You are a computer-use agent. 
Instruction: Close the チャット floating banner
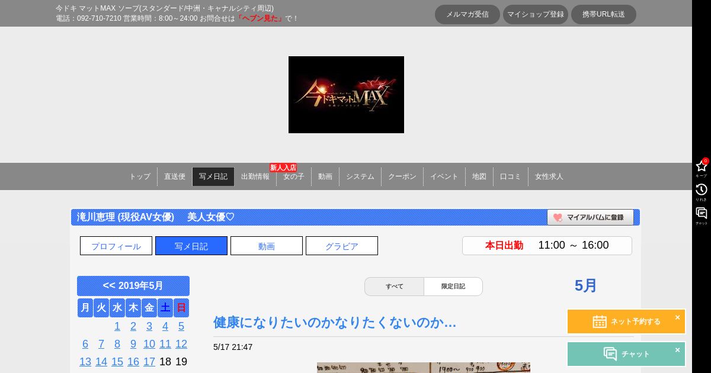(x=677, y=350)
